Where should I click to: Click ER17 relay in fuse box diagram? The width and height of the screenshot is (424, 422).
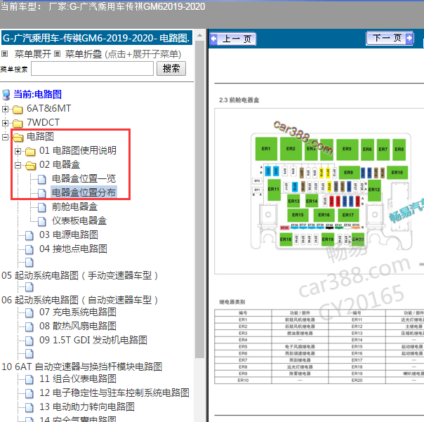(348, 215)
